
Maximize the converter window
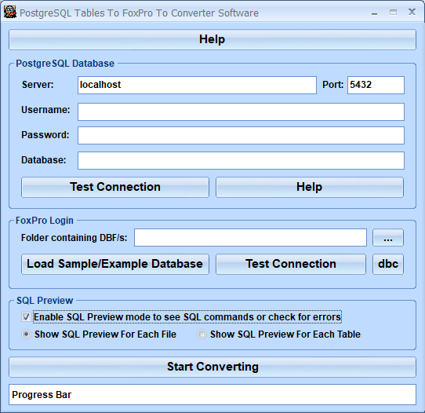pos(393,13)
